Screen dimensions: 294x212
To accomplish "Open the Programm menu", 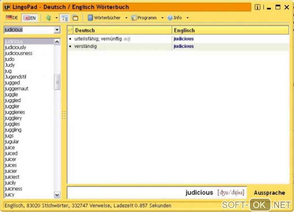I will pyautogui.click(x=144, y=18).
